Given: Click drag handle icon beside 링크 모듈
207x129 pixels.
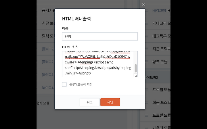Looking at the screenshot, I should point(146,61).
